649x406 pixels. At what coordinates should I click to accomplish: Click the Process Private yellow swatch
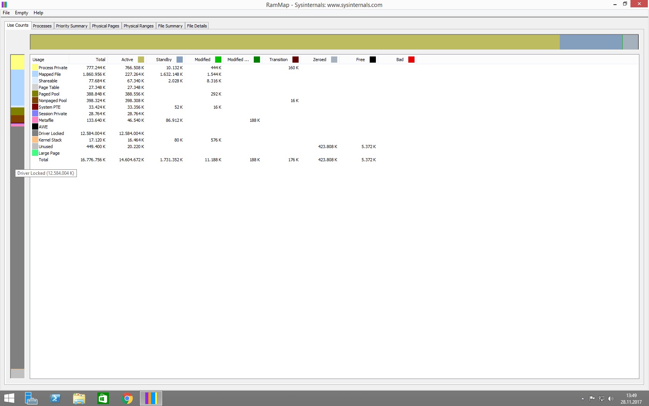click(35, 68)
